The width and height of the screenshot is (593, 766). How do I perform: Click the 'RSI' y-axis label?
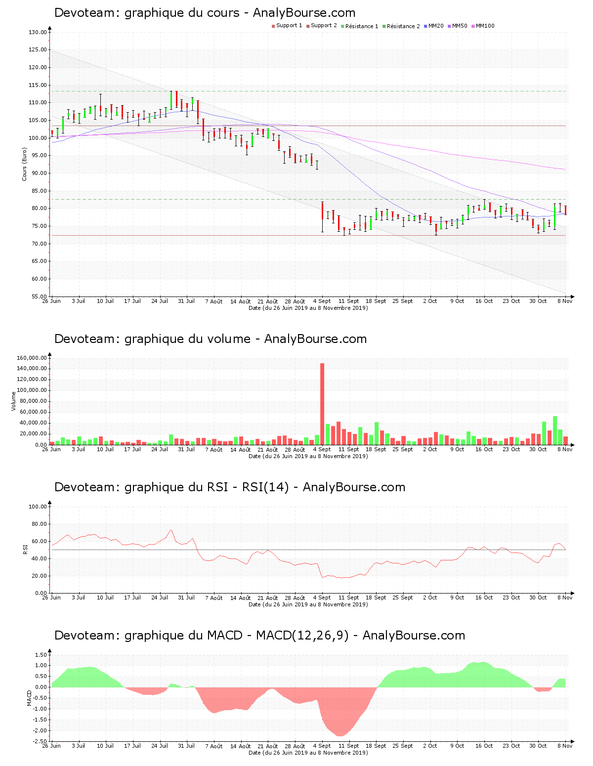click(x=25, y=550)
